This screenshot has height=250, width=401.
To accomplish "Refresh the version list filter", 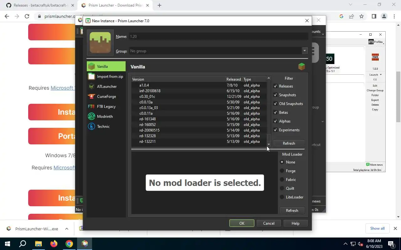I will 289,143.
